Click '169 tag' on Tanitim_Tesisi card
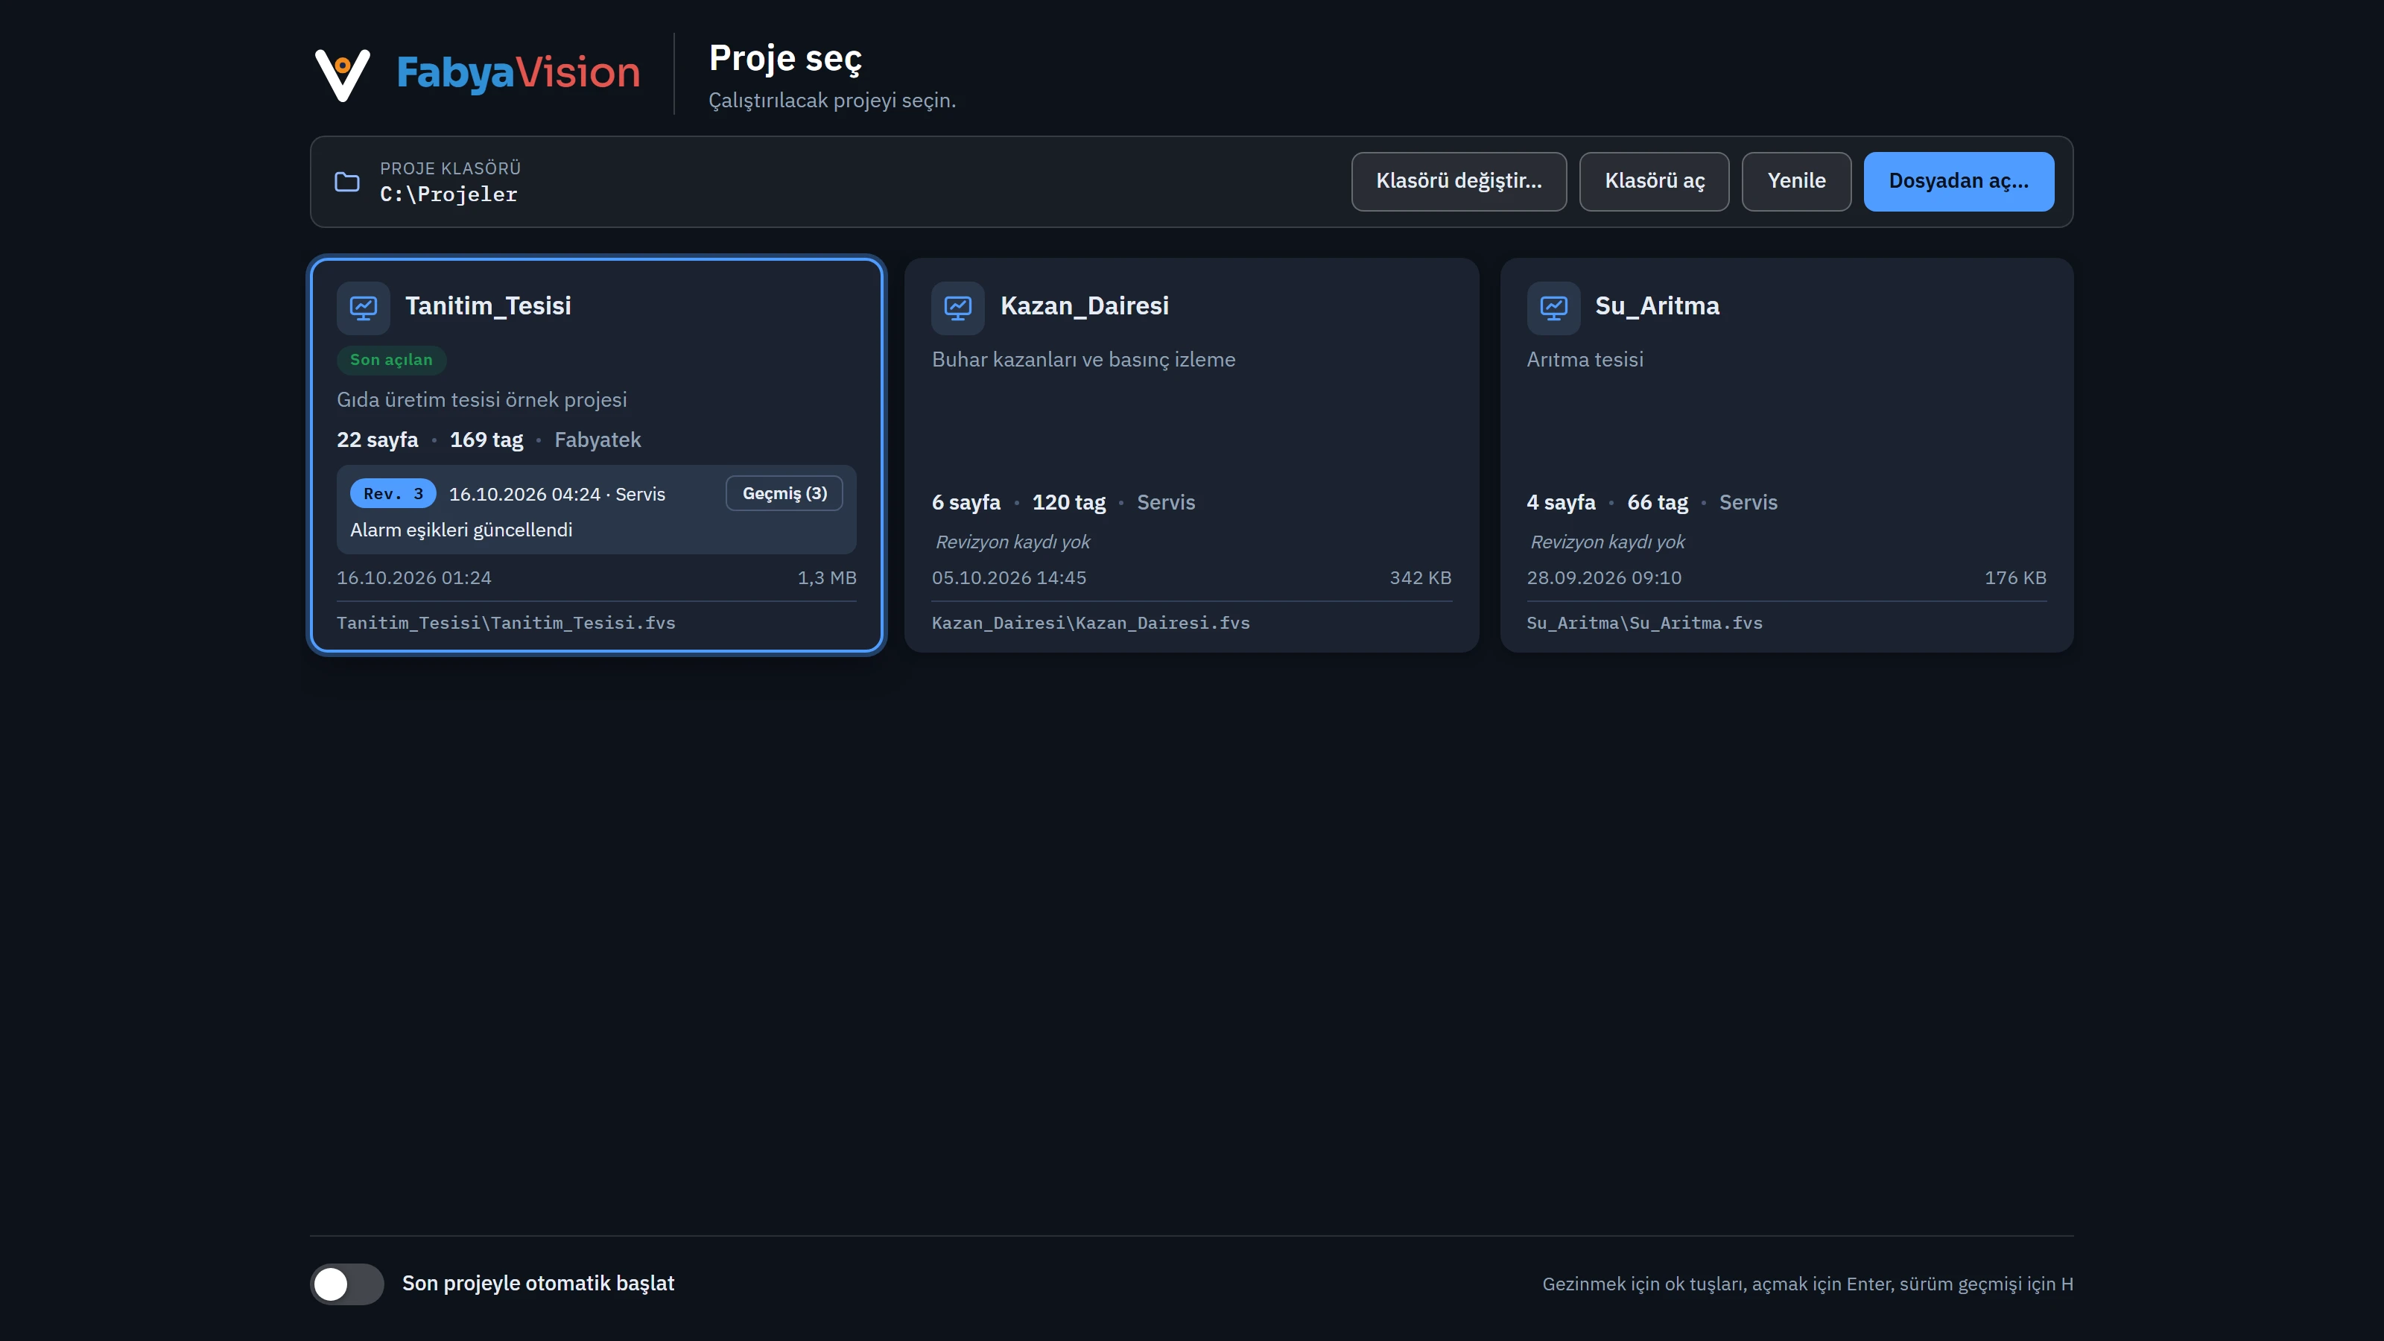The width and height of the screenshot is (2384, 1341). 486,440
